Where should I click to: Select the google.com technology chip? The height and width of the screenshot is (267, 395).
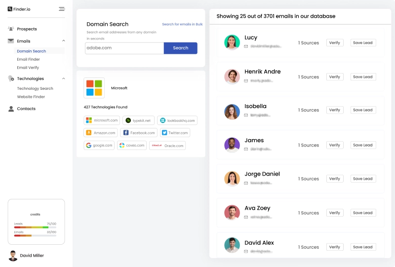(99, 145)
